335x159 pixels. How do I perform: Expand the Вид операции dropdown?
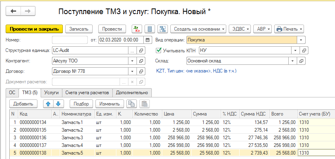[x=301, y=40]
